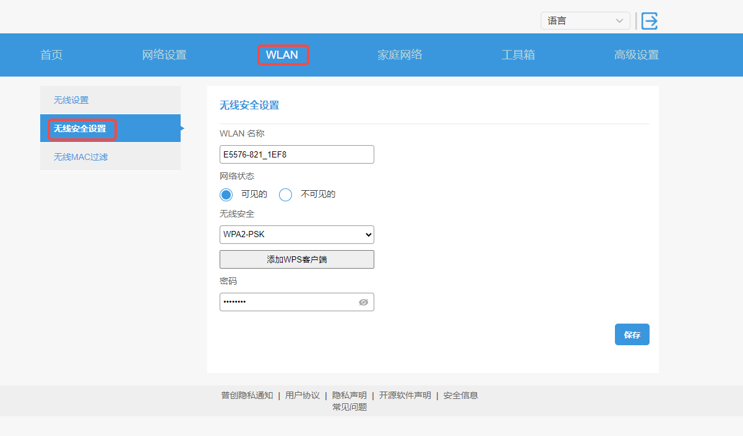The image size is (743, 436).
Task: Click the 添加WPS客户端 button
Action: pyautogui.click(x=296, y=259)
